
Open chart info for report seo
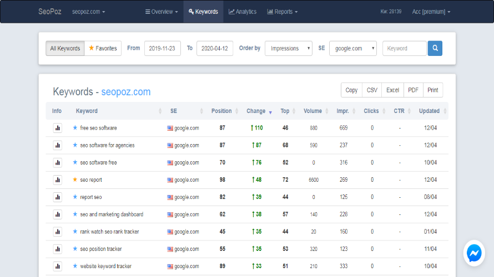click(x=57, y=197)
